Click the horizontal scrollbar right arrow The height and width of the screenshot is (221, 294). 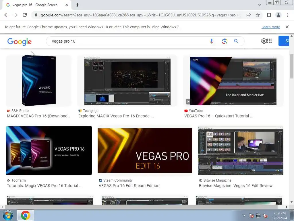[287, 207]
